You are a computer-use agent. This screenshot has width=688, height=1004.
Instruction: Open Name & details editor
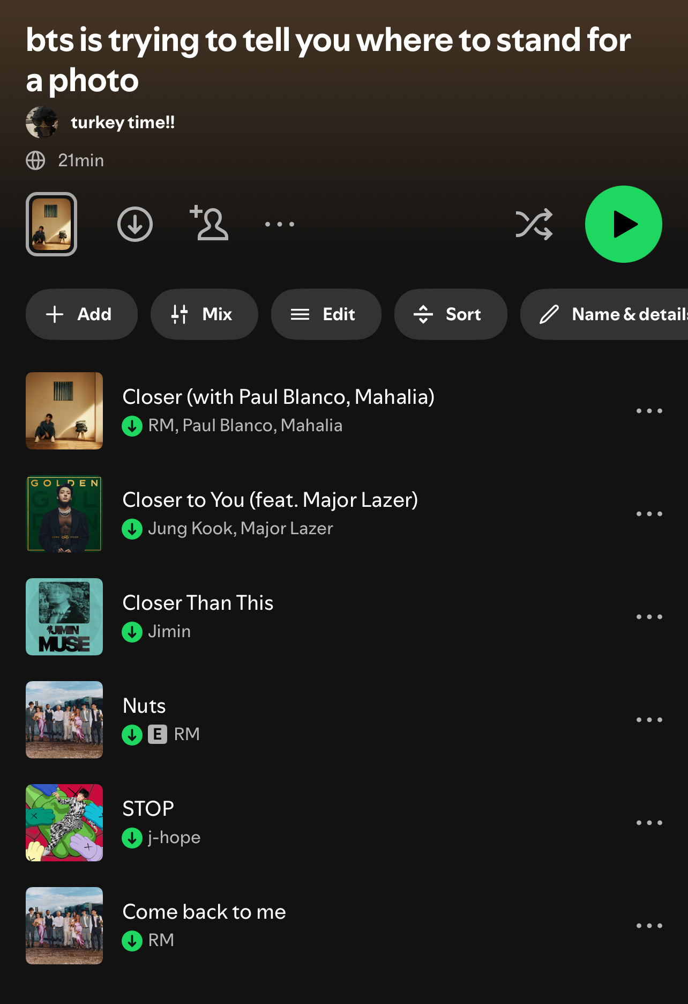(x=604, y=314)
